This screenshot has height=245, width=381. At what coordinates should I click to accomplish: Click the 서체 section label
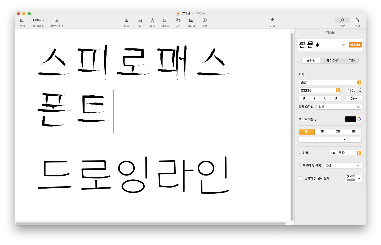302,75
